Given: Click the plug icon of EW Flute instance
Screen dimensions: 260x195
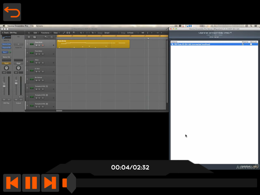Looking at the screenshot, I should (x=172, y=44).
